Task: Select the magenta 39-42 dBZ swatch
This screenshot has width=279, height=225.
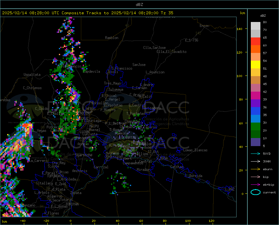Action: [255, 96]
